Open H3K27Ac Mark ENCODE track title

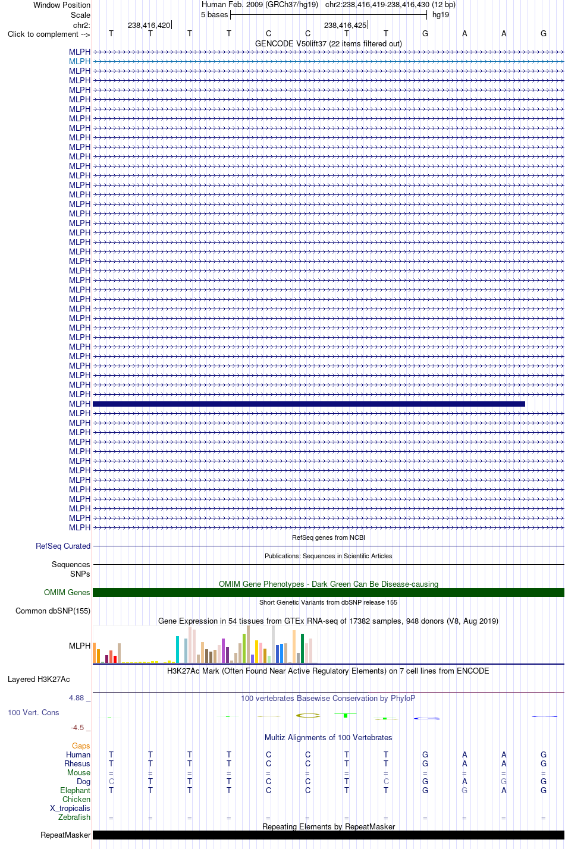coord(328,671)
